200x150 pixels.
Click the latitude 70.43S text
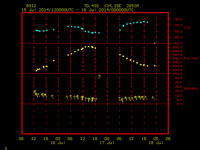click(x=91, y=6)
